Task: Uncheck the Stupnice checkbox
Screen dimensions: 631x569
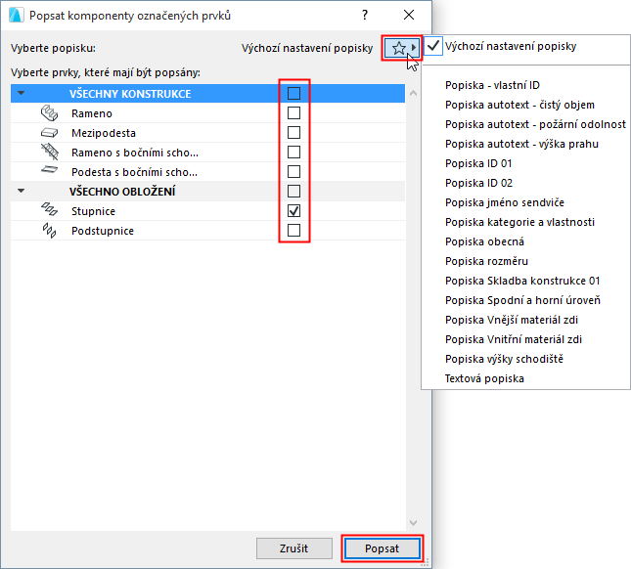Action: click(293, 211)
